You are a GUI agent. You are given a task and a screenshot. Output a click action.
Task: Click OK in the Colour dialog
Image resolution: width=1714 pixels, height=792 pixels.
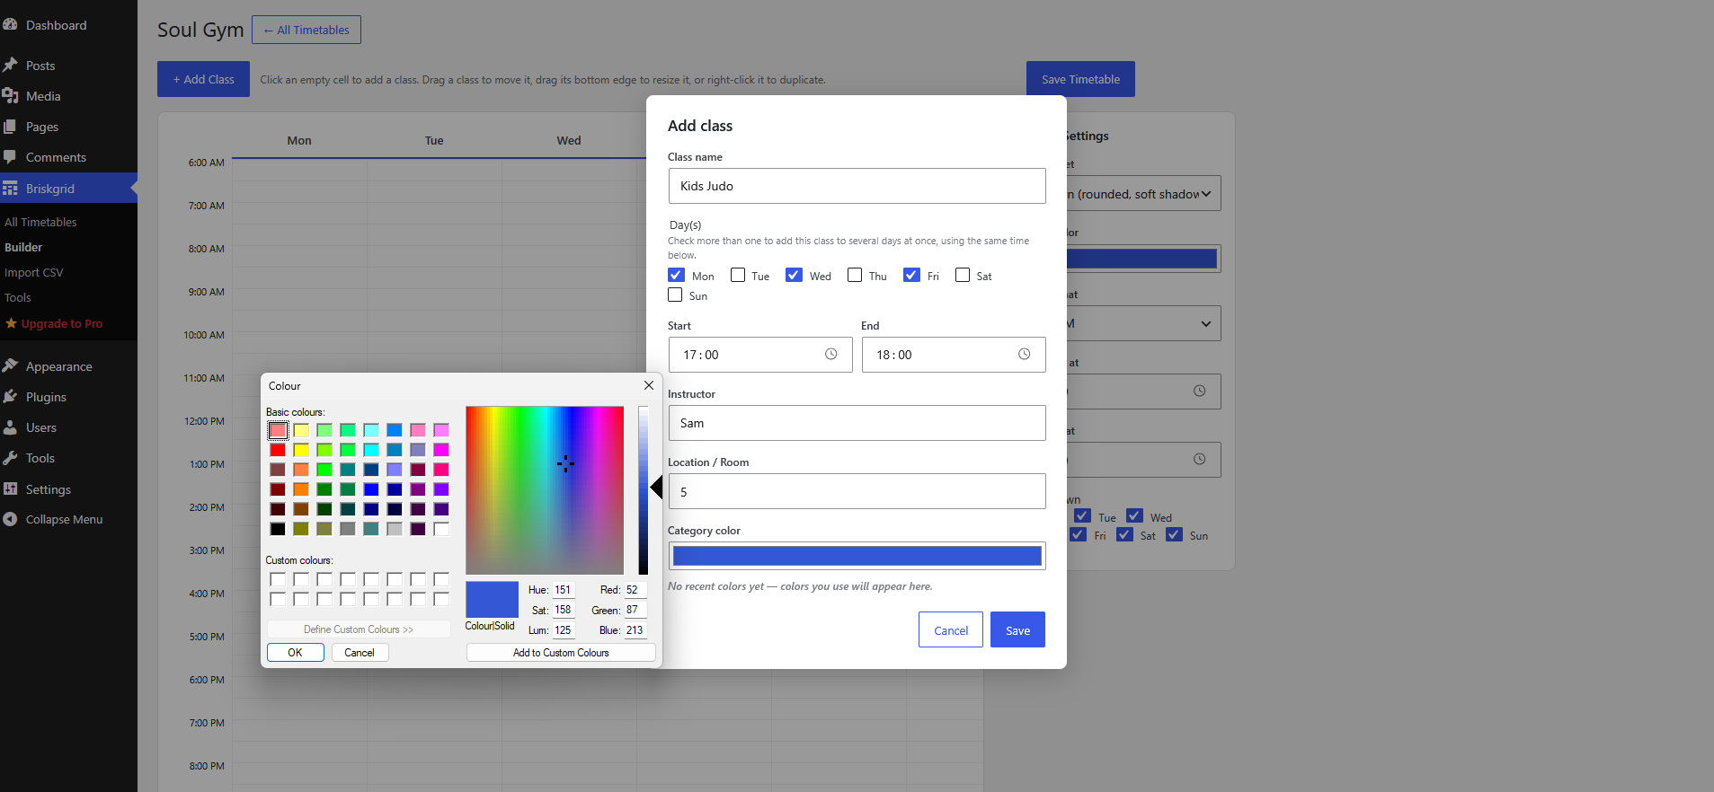(295, 653)
